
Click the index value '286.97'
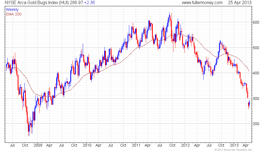[76, 3]
